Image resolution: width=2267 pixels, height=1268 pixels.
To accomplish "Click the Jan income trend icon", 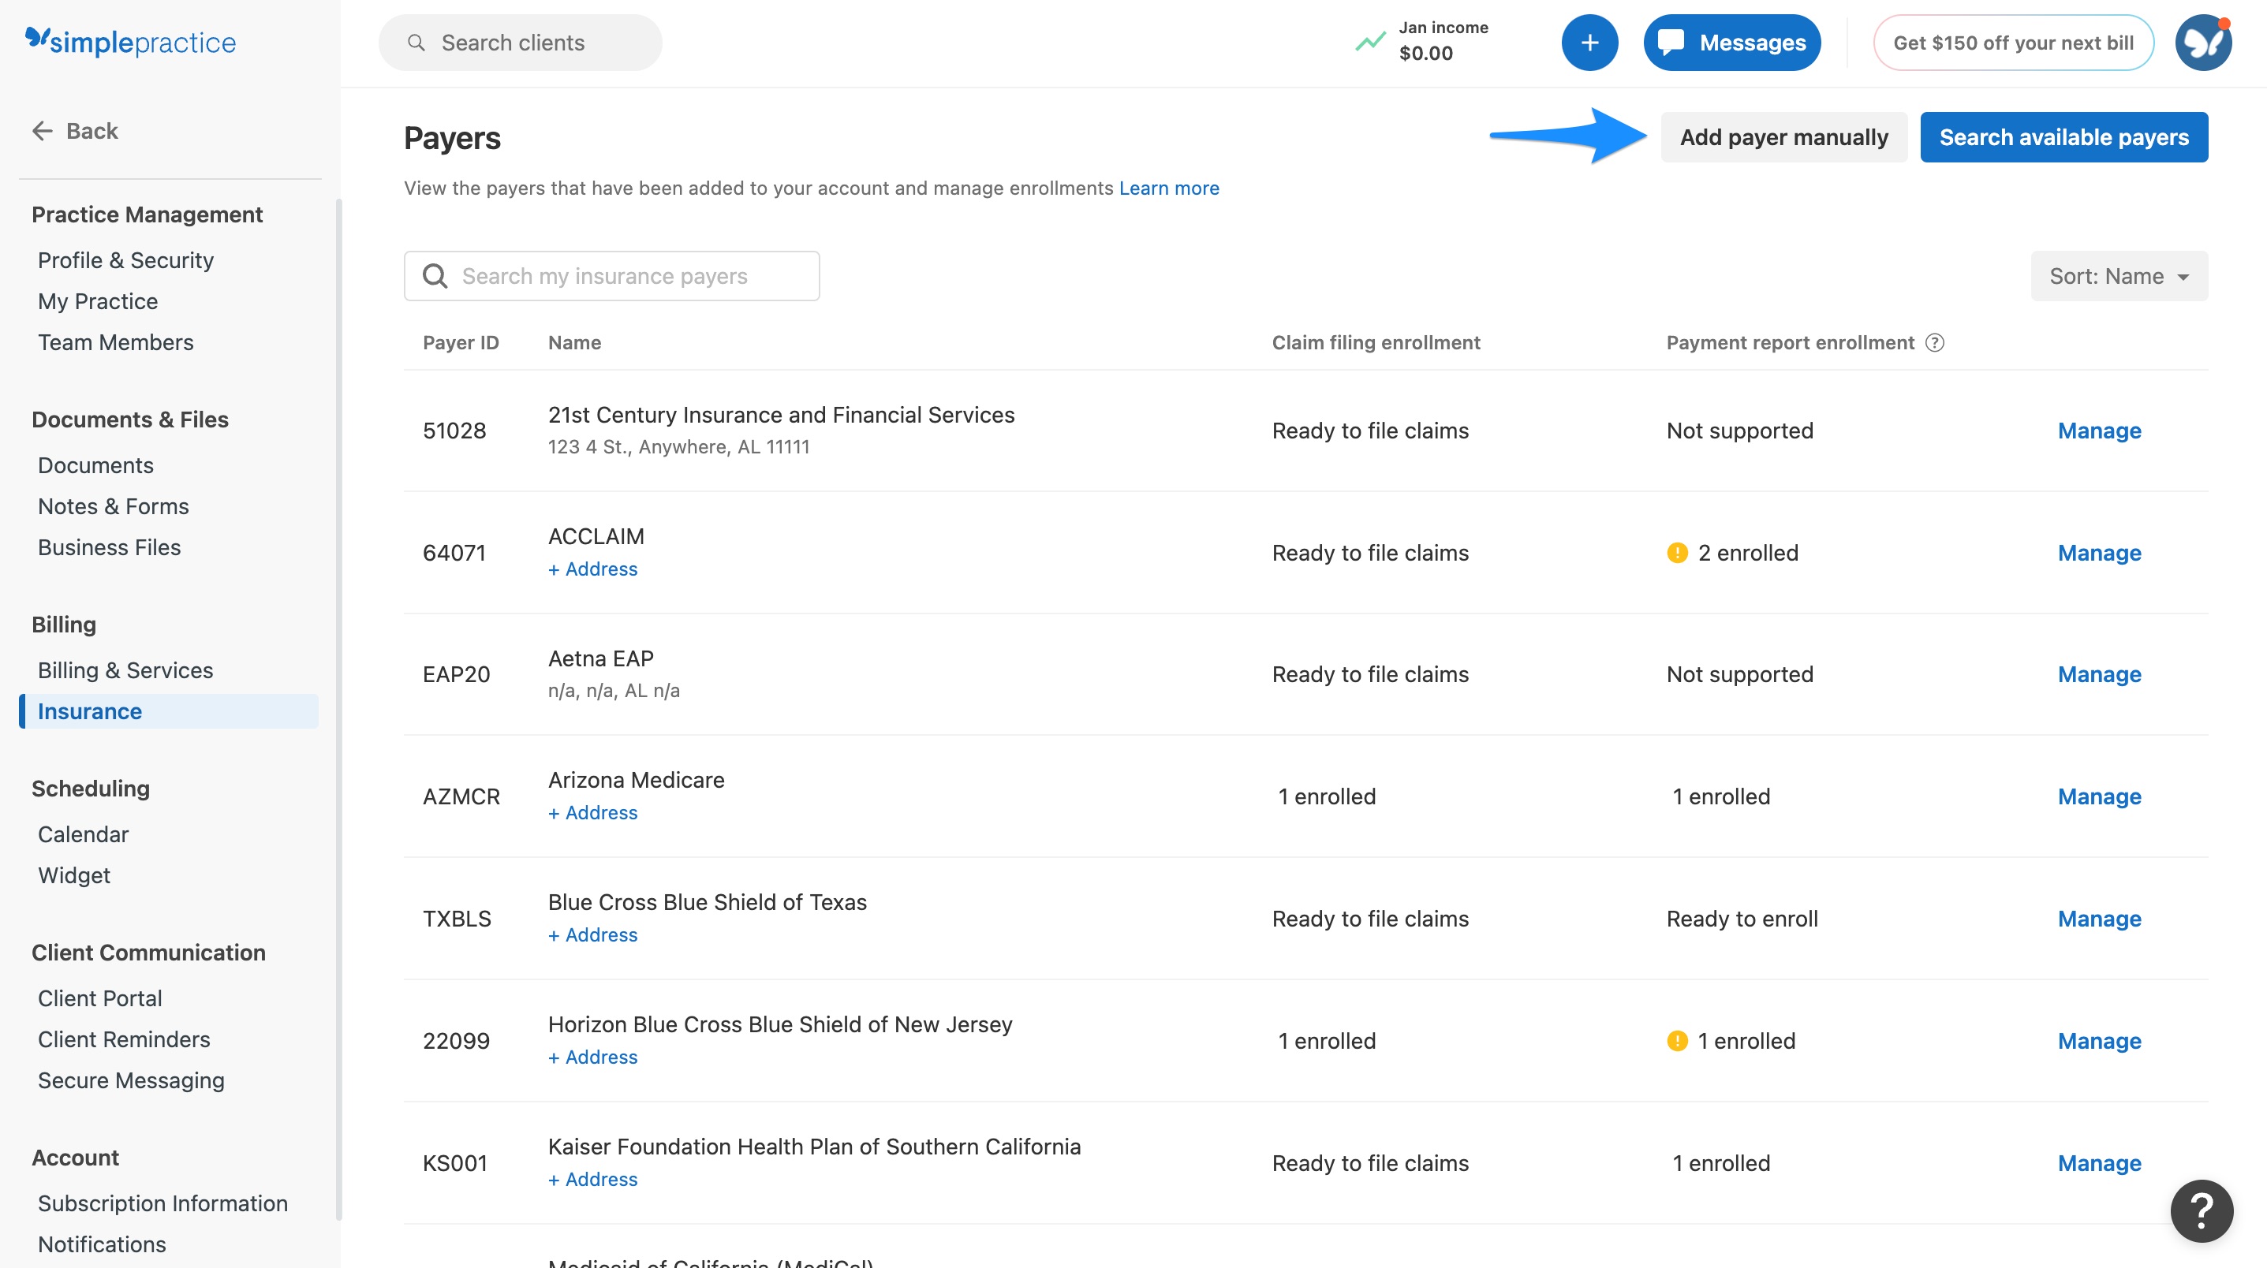I will tap(1369, 41).
